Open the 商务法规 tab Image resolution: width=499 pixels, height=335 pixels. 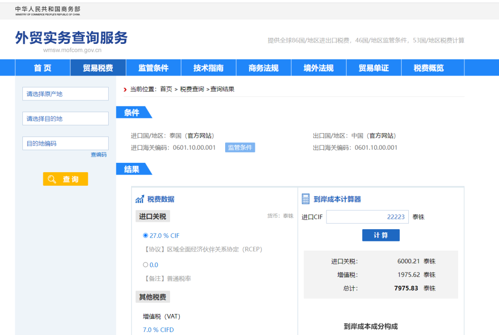coord(264,68)
